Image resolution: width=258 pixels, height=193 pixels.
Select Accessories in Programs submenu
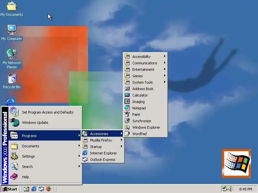pyautogui.click(x=103, y=134)
